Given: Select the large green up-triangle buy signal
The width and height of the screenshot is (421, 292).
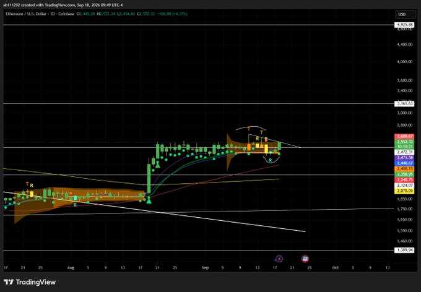Looking at the screenshot, I should pos(149,200).
